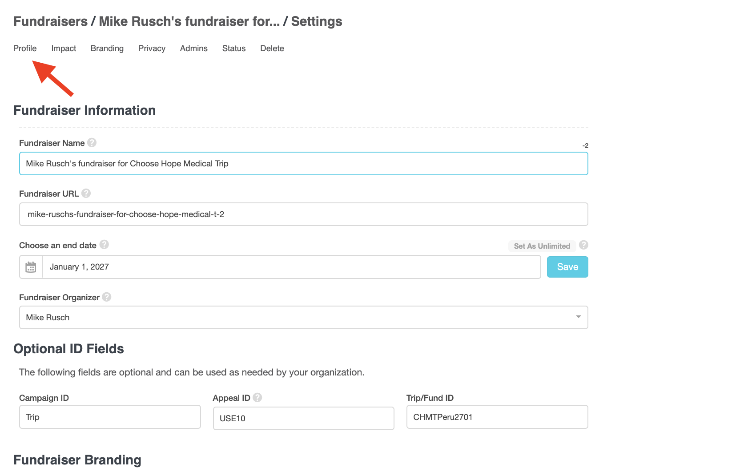This screenshot has width=740, height=476.
Task: Expand the organizer list showing Mike Rusch
Action: click(304, 317)
